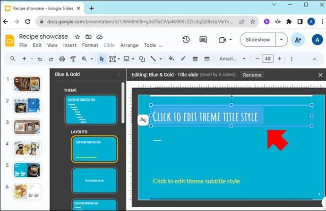Open the Insert menu
The height and width of the screenshot is (211, 326).
(x=69, y=45)
